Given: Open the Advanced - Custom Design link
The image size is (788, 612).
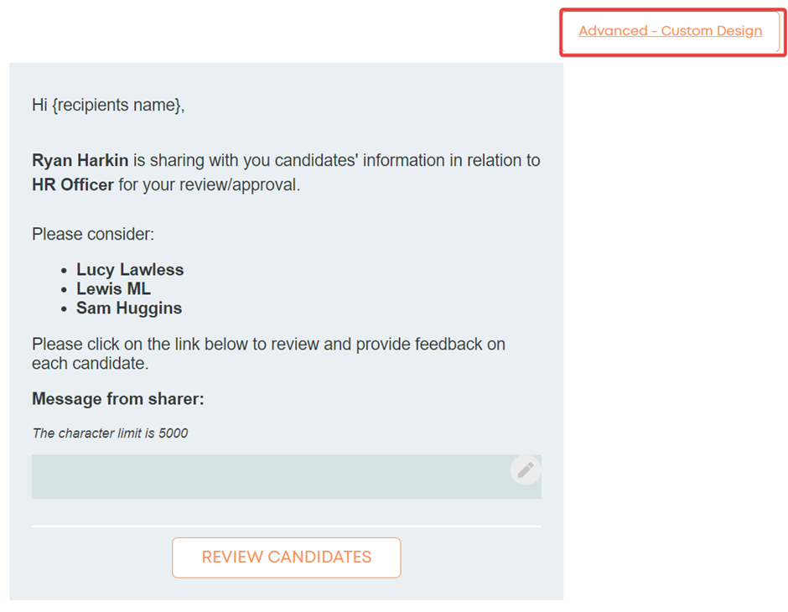Looking at the screenshot, I should [x=670, y=31].
